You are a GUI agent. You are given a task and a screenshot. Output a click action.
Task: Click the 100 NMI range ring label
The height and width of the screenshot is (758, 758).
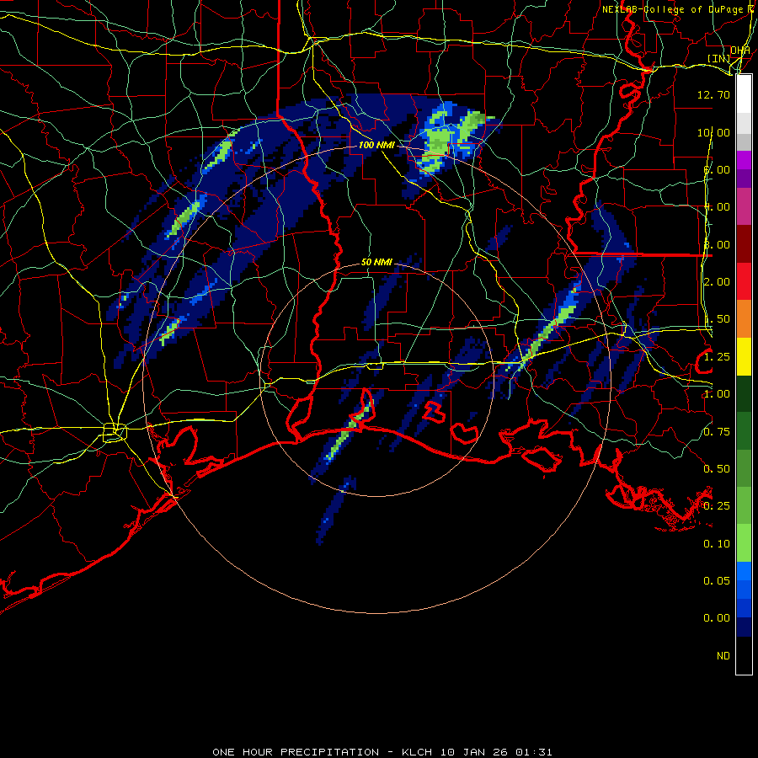[376, 145]
